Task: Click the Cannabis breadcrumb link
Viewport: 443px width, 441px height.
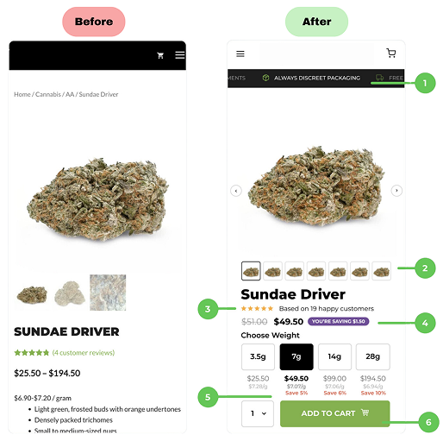Action: (48, 94)
